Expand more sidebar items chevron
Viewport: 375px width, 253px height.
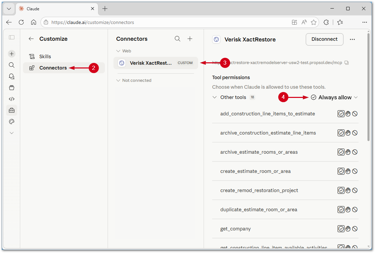[x=11, y=133]
